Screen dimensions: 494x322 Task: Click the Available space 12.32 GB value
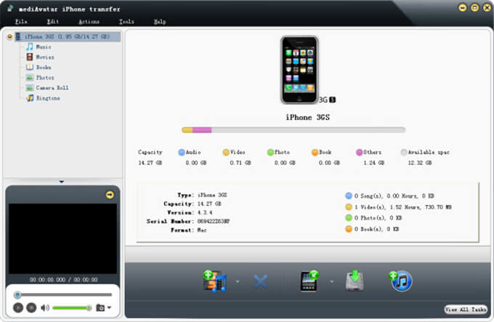tap(420, 163)
